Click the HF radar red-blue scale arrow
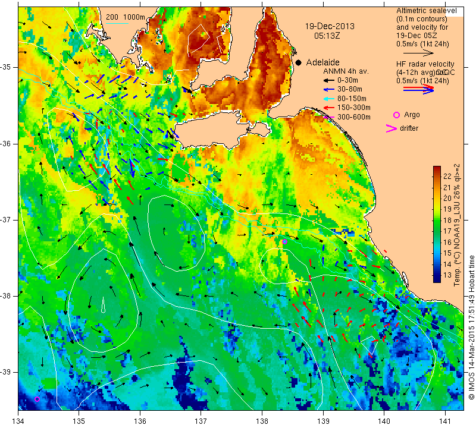476x428 pixels. (418, 89)
